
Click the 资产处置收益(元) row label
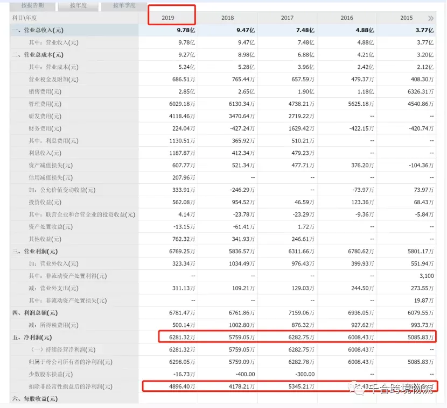pyautogui.click(x=51, y=227)
